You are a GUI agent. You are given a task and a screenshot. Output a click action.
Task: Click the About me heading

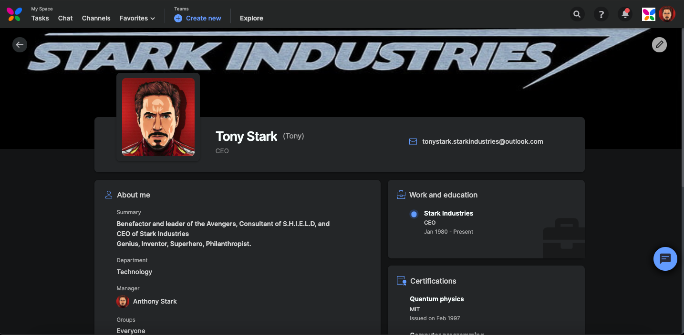tap(134, 195)
